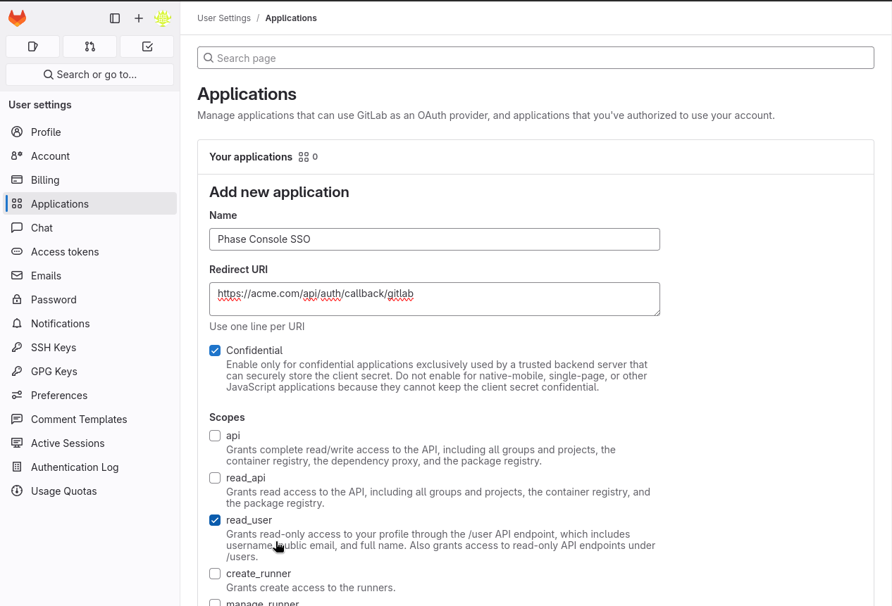
Task: Uncheck the Confidential checkbox
Action: 215,351
